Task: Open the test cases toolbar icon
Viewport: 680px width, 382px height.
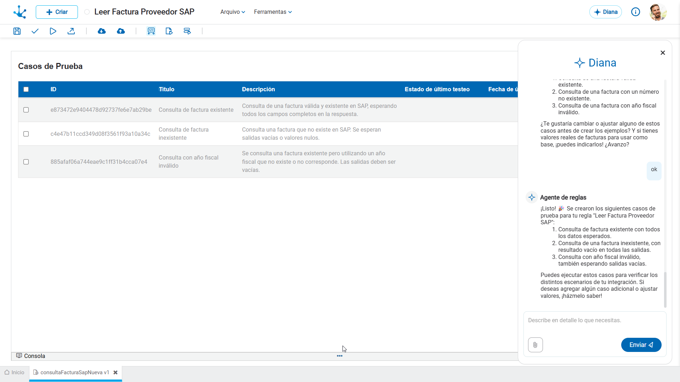Action: [151, 31]
